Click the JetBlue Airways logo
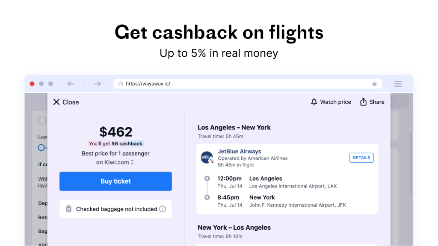This screenshot has width=438, height=246. pos(207,158)
